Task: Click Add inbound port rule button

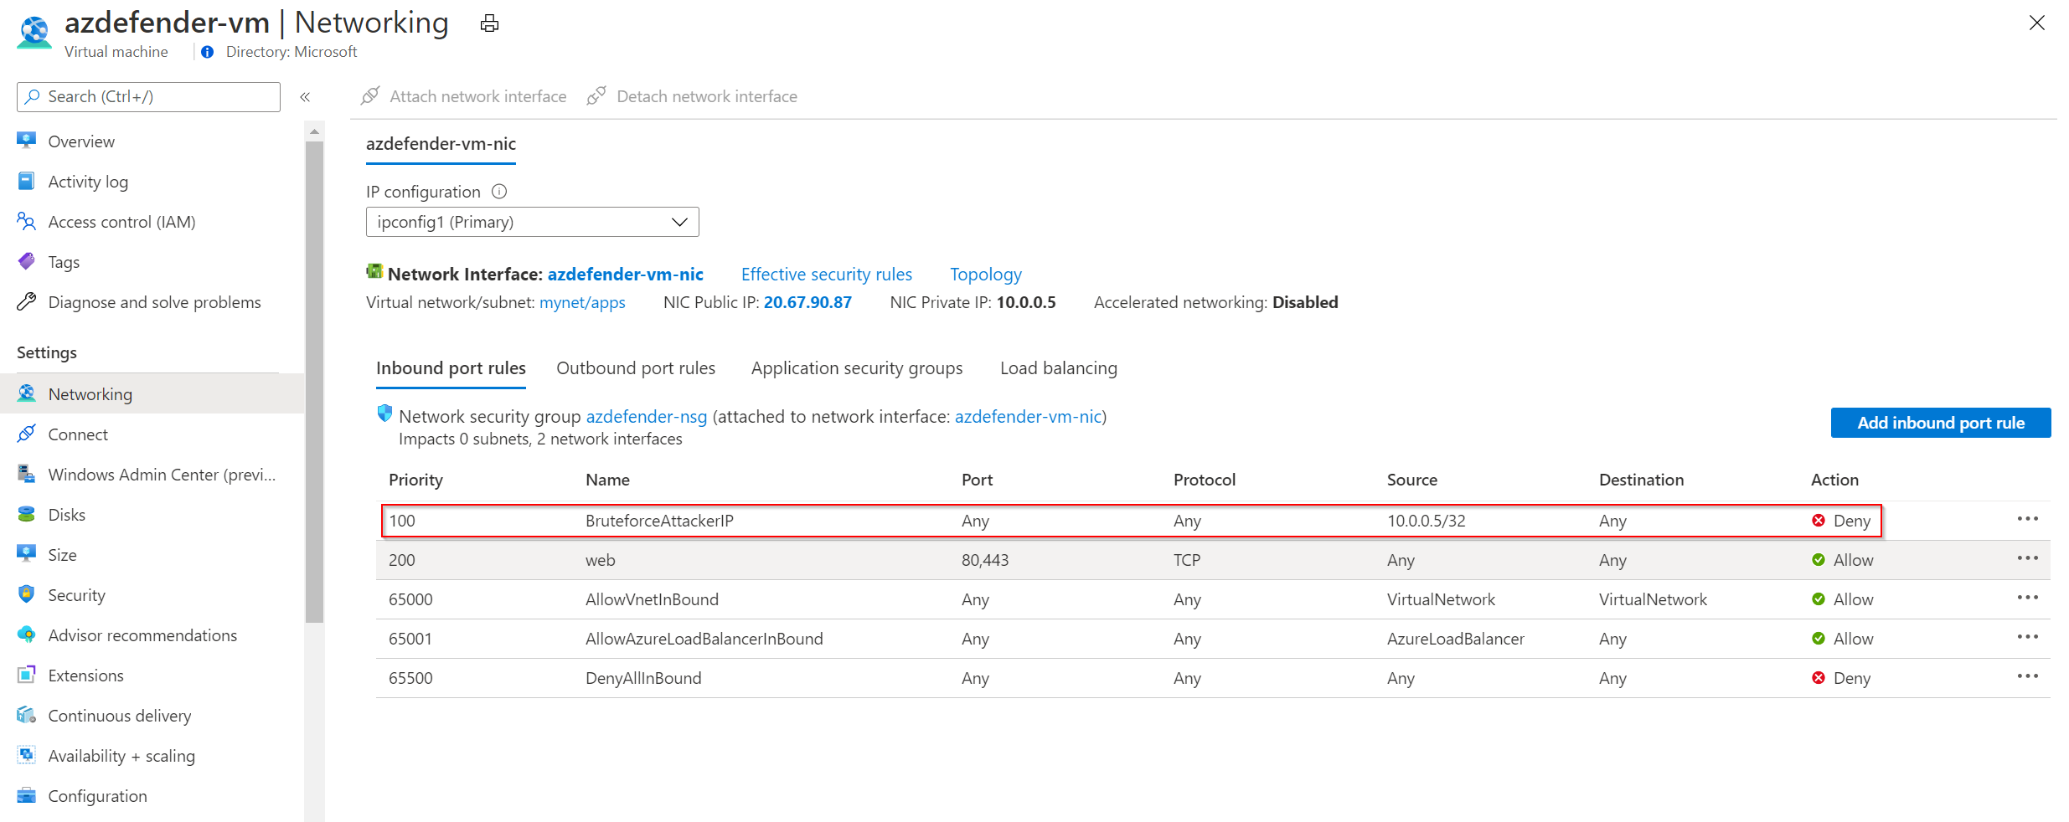Action: coord(1940,423)
